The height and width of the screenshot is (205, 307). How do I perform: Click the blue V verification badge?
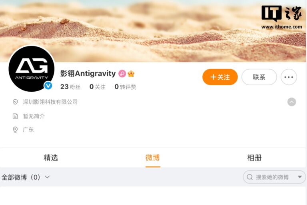tap(48, 86)
